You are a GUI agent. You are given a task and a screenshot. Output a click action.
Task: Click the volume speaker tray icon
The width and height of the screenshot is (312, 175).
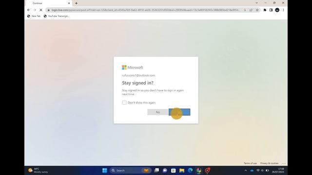point(262,171)
